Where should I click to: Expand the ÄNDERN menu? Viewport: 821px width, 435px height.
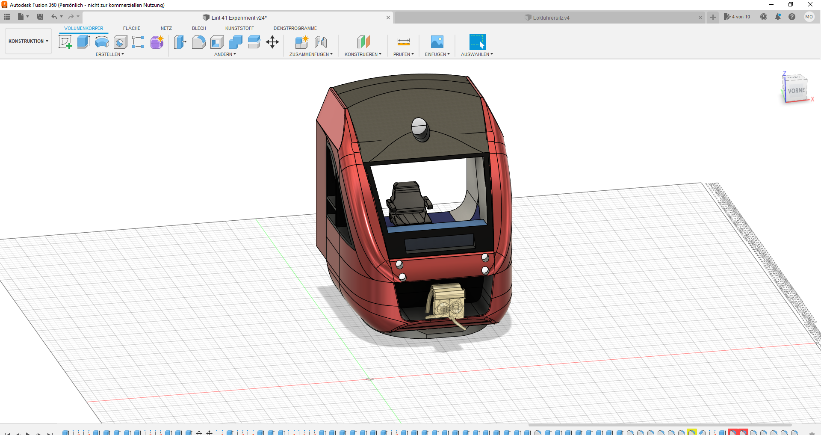pyautogui.click(x=225, y=54)
